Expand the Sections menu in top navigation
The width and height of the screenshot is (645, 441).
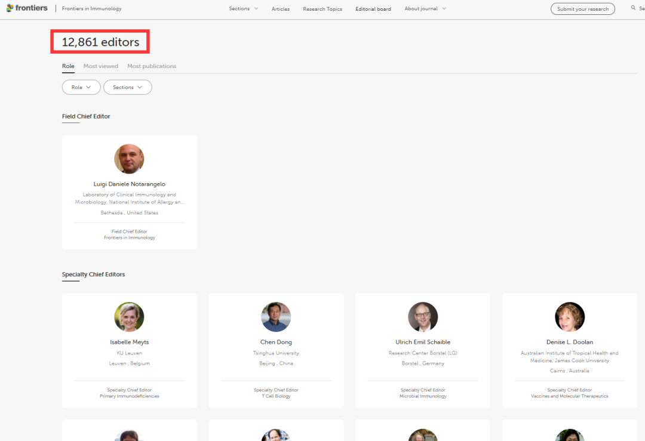(244, 8)
